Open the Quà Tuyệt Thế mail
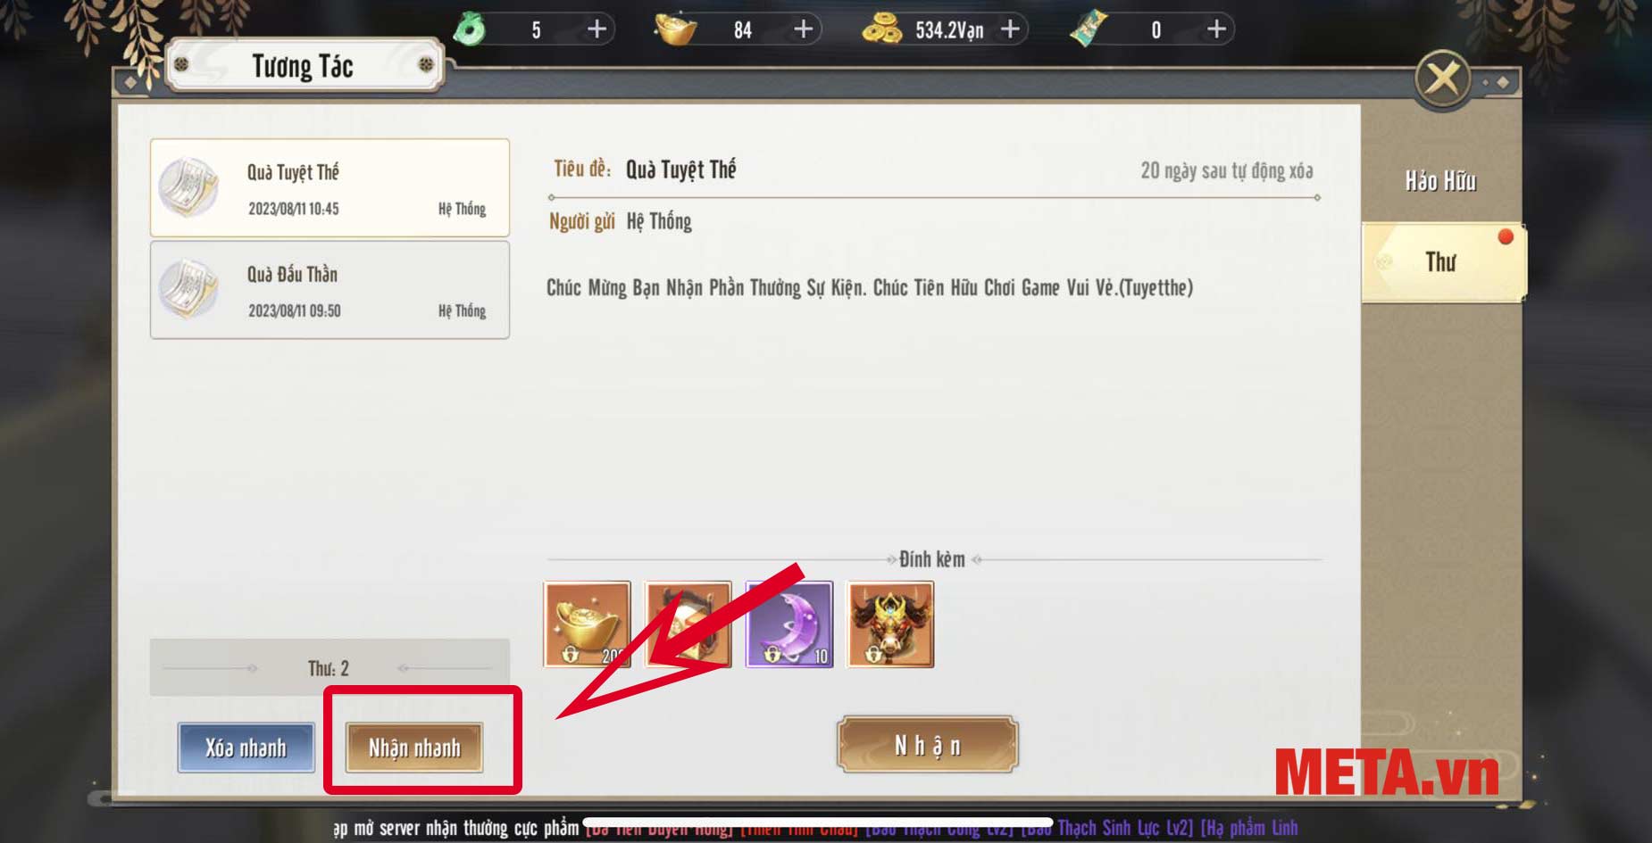The width and height of the screenshot is (1652, 843). [x=330, y=187]
